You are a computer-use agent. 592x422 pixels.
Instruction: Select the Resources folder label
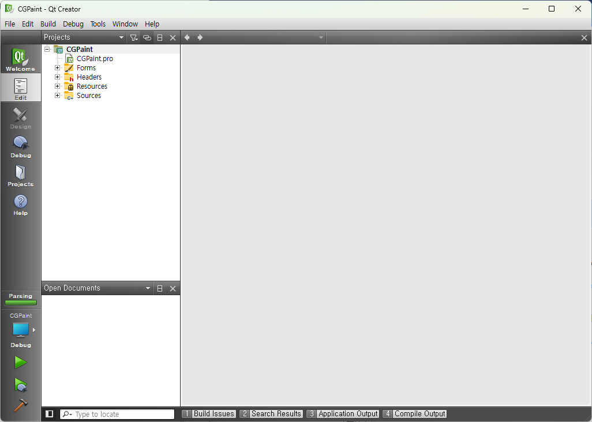click(x=92, y=86)
